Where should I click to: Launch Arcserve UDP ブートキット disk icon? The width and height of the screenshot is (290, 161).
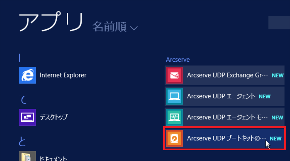174,138
